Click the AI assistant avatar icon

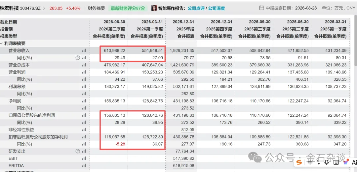pyautogui.click(x=154, y=8)
